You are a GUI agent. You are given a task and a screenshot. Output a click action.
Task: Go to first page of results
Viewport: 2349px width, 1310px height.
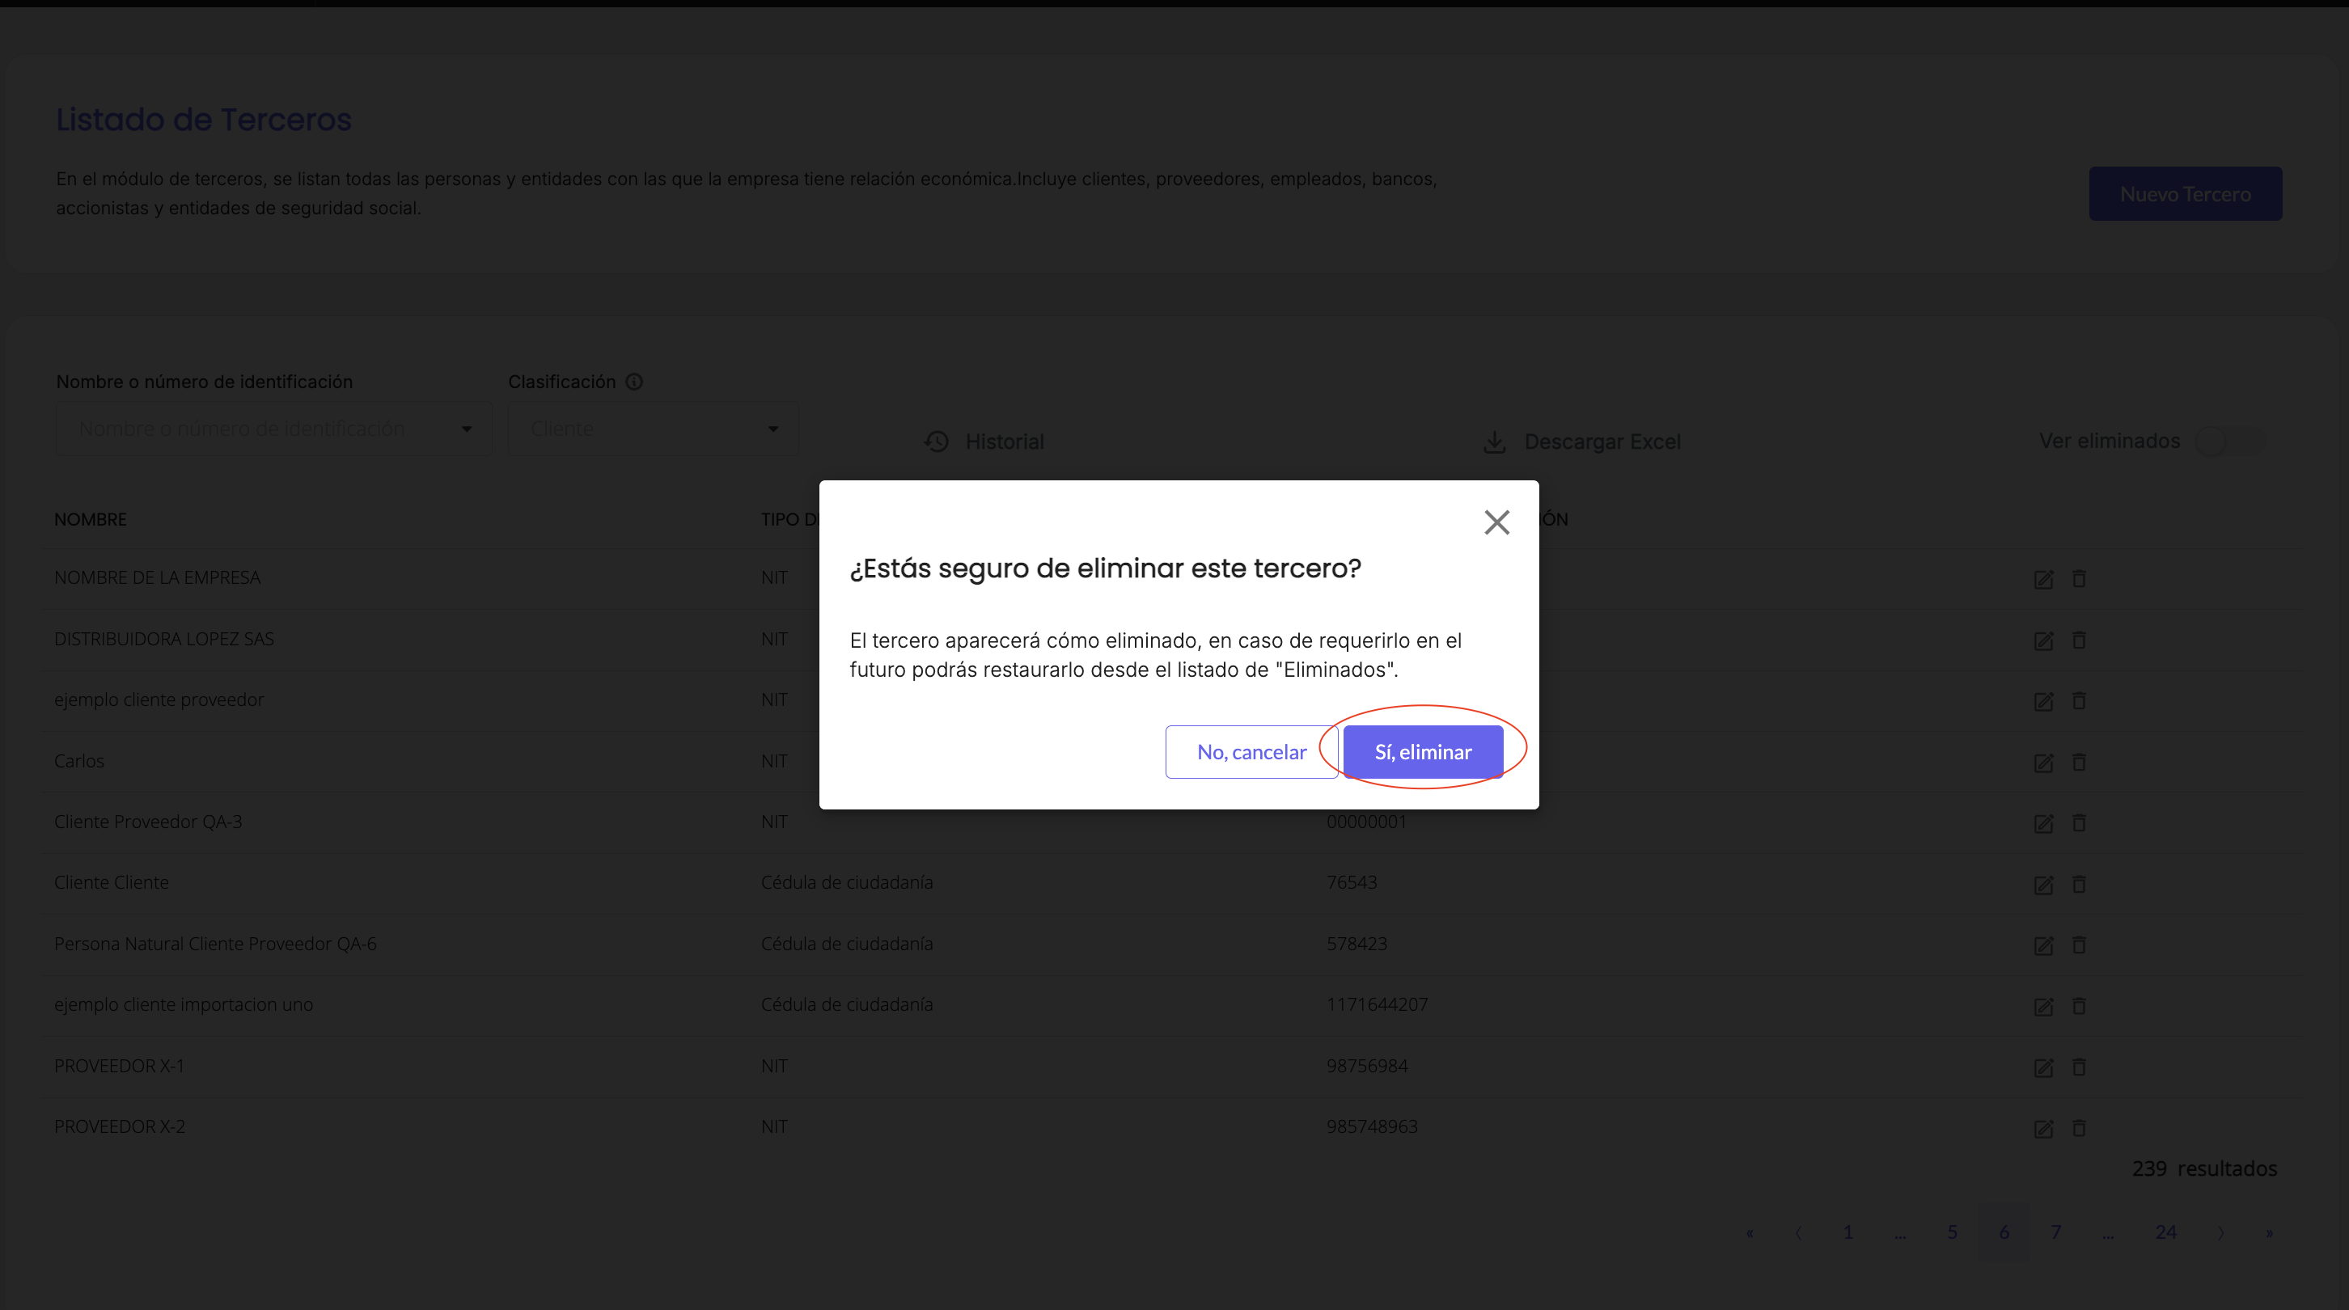1749,1232
